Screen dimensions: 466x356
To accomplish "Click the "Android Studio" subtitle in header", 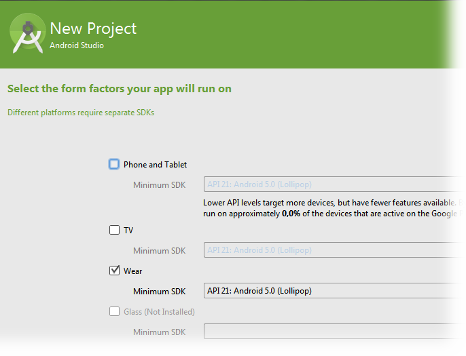I will coord(77,46).
